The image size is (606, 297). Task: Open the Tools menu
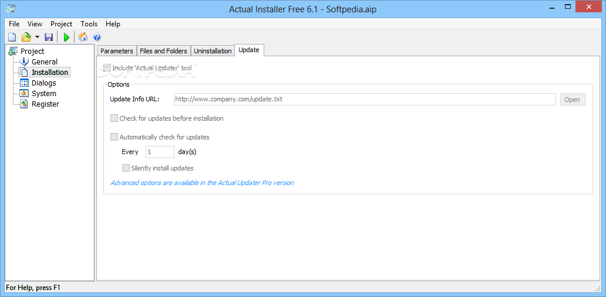[89, 24]
